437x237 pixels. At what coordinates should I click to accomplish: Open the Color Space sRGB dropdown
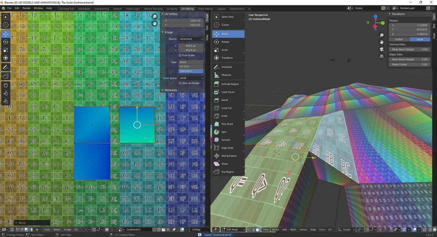(x=191, y=78)
